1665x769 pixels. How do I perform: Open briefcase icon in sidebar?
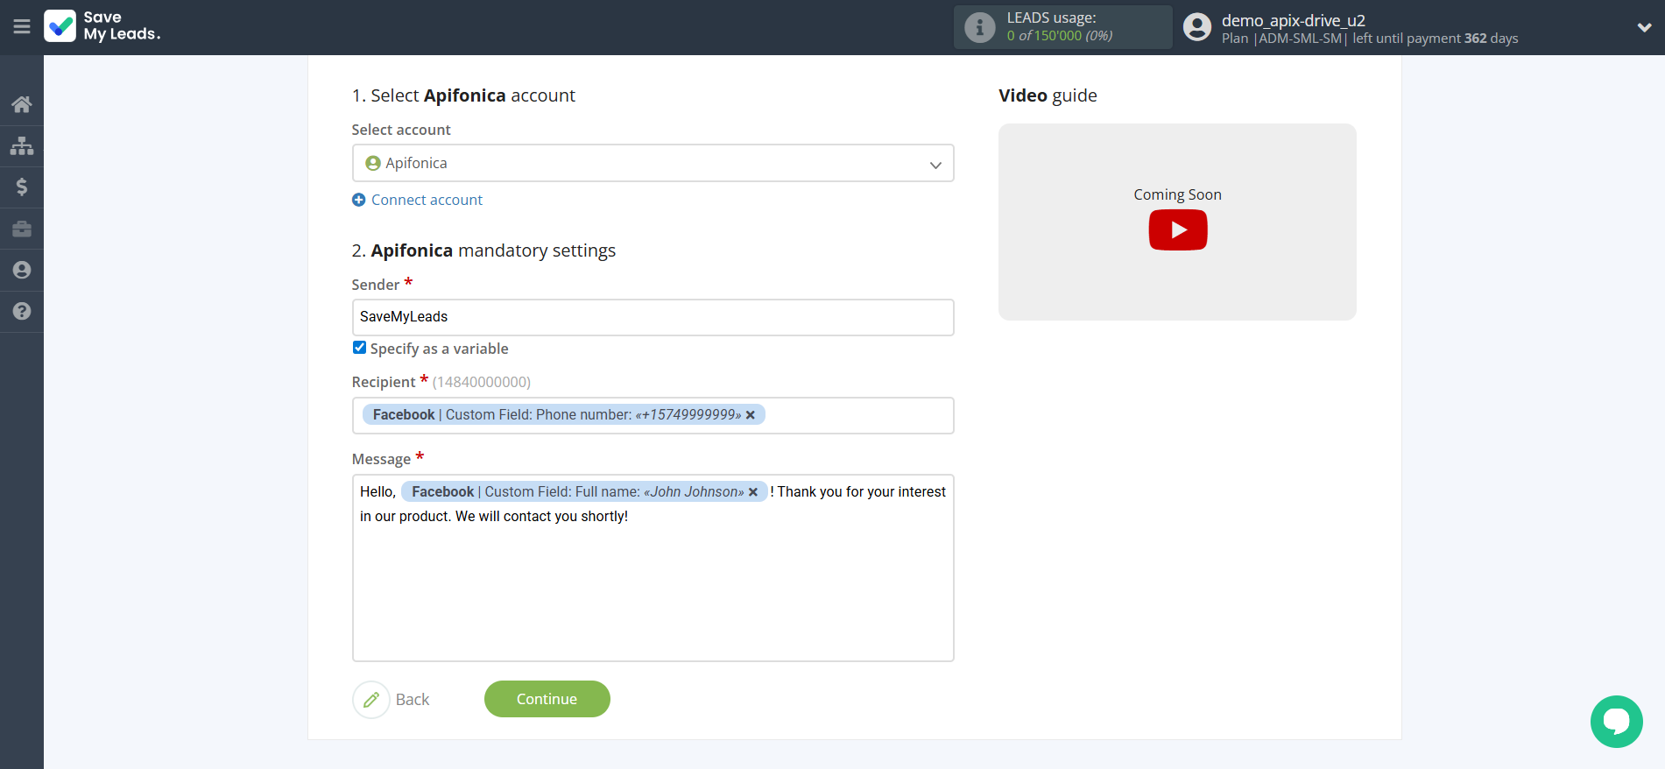click(22, 229)
